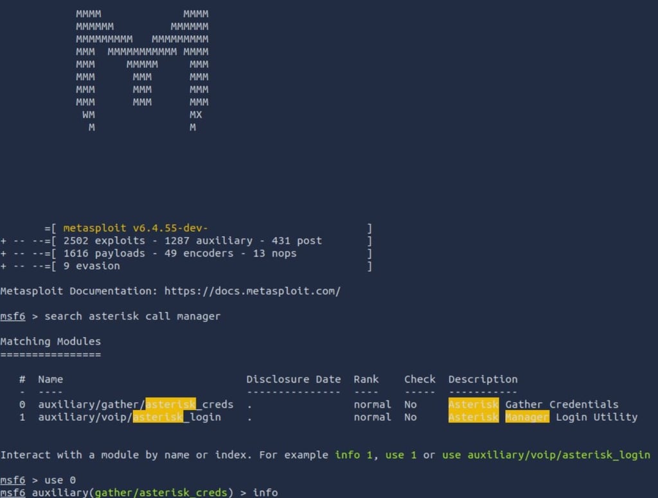Click the 'normal' rank in the asterisk_login row

[x=372, y=417]
